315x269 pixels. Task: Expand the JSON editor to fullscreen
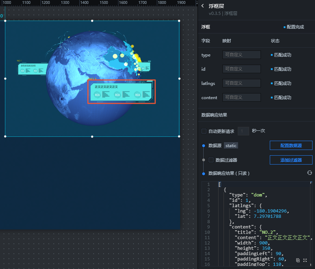pos(305,260)
